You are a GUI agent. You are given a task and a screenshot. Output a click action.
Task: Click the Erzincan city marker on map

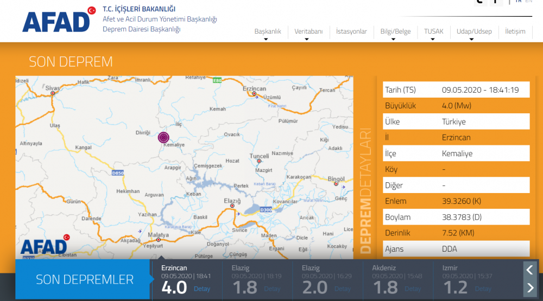[x=254, y=94]
